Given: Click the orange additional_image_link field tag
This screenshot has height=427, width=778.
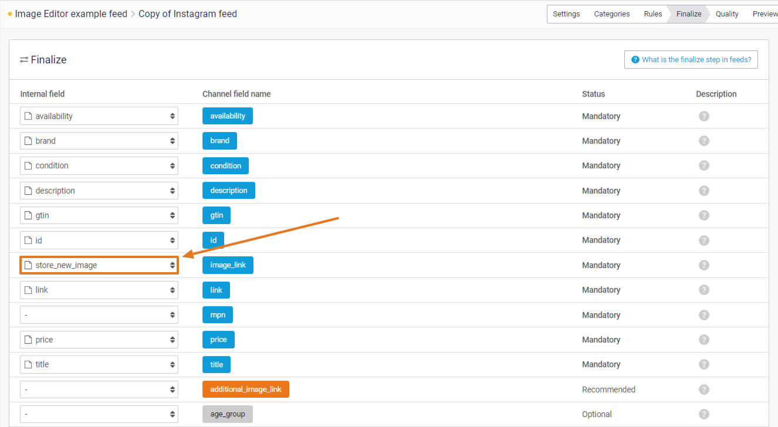Looking at the screenshot, I should click(x=245, y=389).
